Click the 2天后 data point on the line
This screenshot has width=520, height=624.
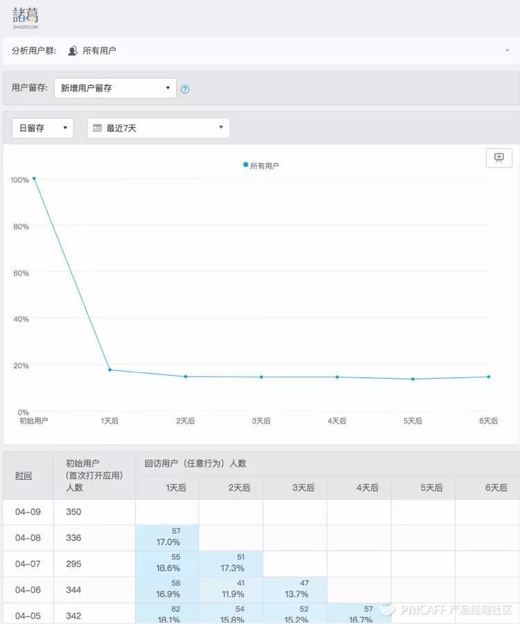(x=185, y=376)
